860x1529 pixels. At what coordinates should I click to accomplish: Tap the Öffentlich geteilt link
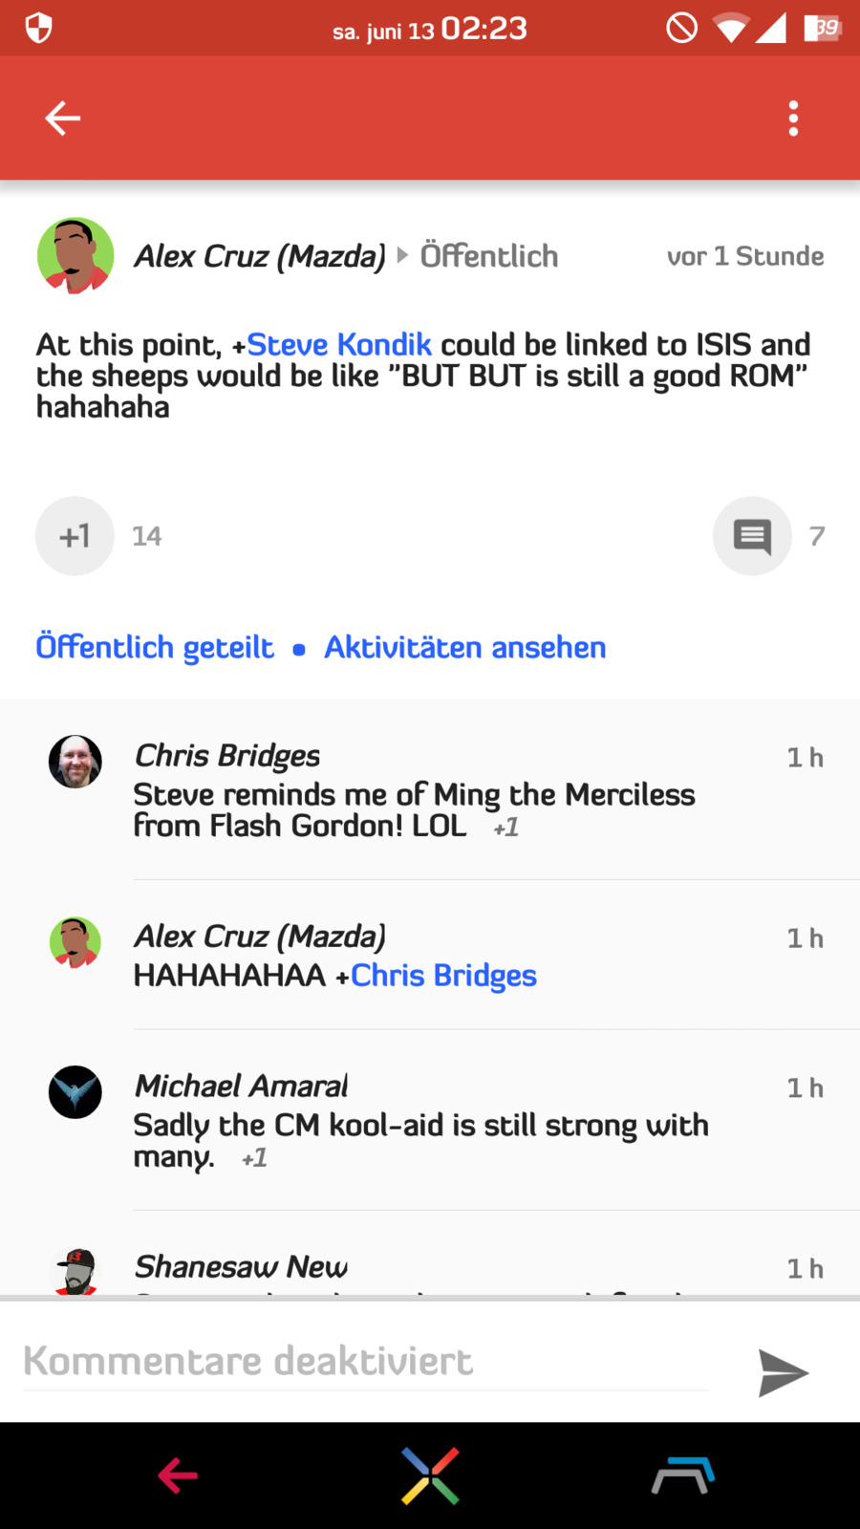tap(155, 647)
